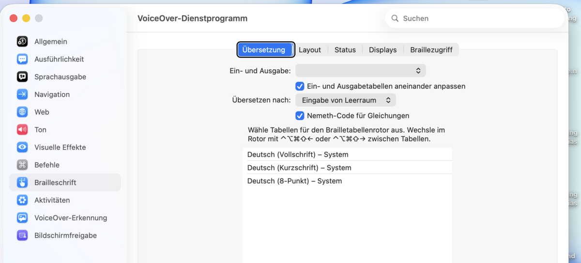Open the Befehle category

pyautogui.click(x=47, y=165)
